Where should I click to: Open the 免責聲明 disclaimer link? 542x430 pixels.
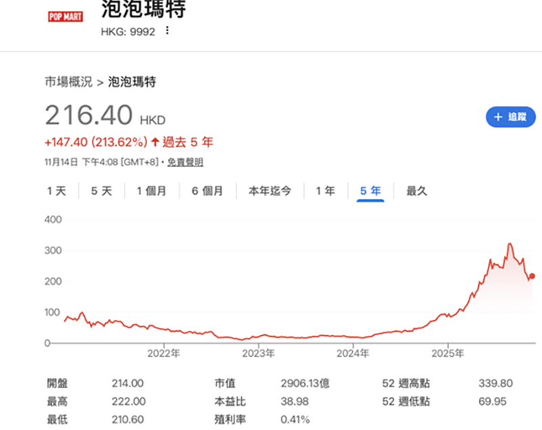[185, 162]
